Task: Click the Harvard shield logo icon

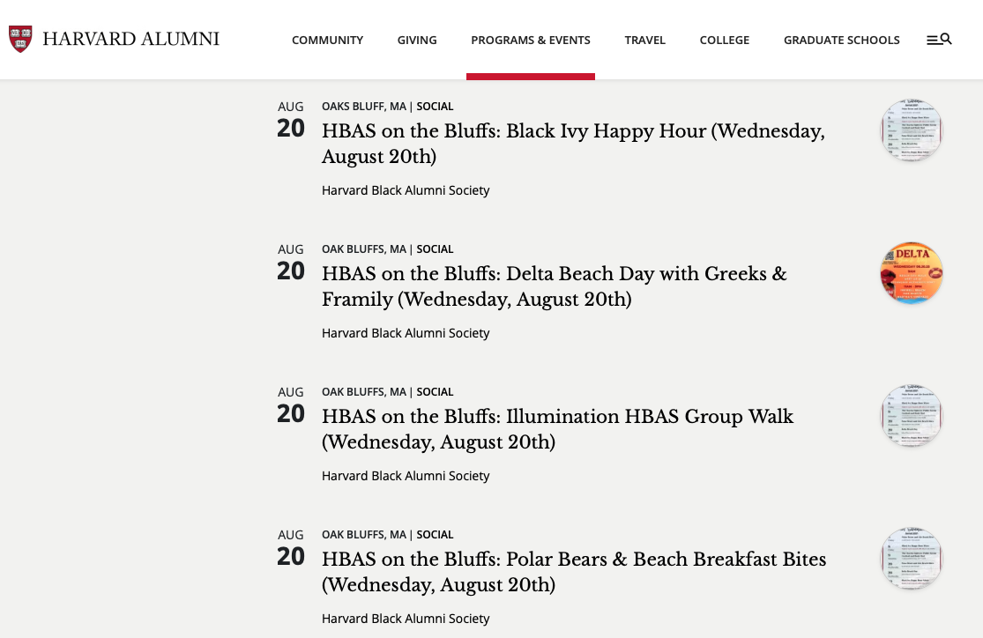Action: 20,39
